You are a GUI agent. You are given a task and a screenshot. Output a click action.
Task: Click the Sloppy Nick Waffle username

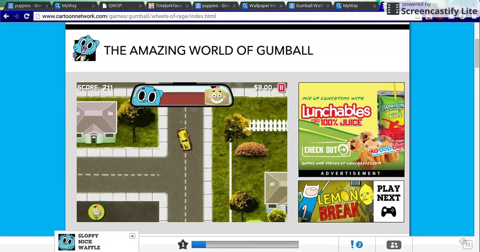coord(89,241)
